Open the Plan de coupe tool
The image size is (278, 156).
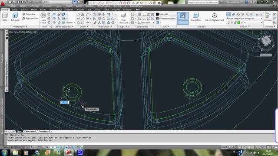click(123, 18)
